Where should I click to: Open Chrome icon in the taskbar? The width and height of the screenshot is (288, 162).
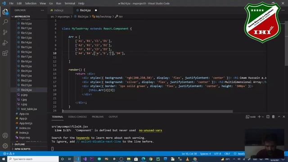tap(151, 159)
